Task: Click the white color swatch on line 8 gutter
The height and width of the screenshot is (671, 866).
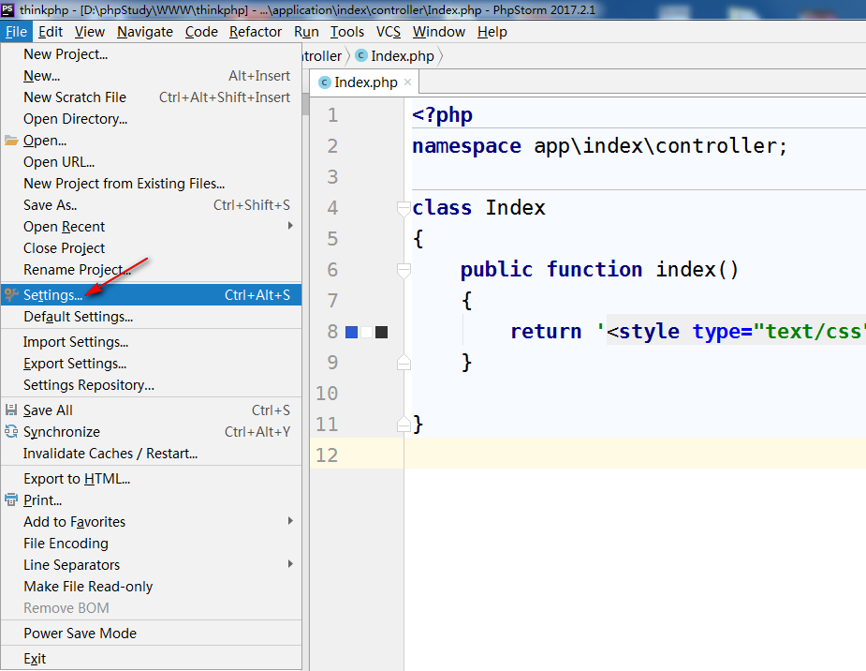Action: click(366, 332)
